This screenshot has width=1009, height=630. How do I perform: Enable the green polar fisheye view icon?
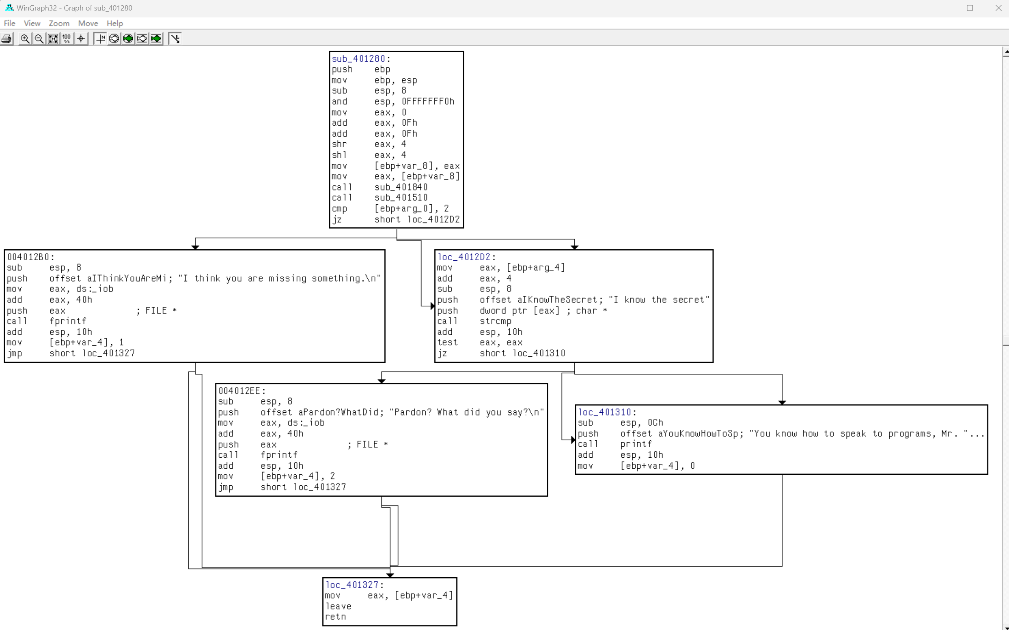tap(128, 39)
